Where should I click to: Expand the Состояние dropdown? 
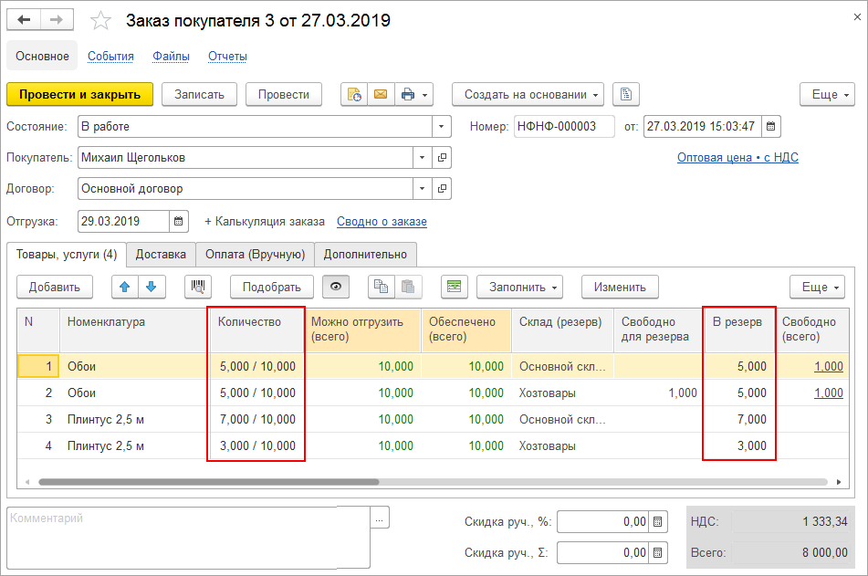click(x=441, y=127)
